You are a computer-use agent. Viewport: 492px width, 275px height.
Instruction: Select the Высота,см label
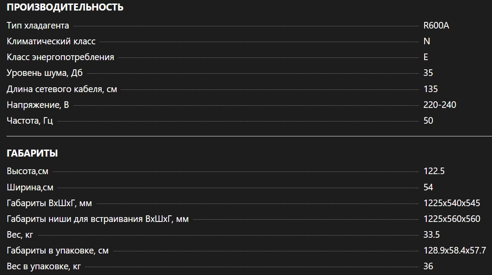28,171
